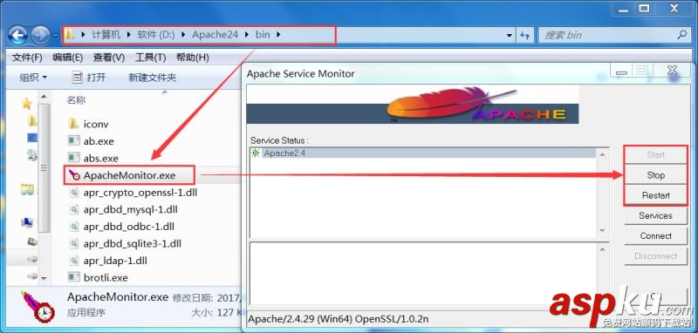Click the green status icon beside Apache2.4
Screen dimensions: 698x333
(256, 153)
